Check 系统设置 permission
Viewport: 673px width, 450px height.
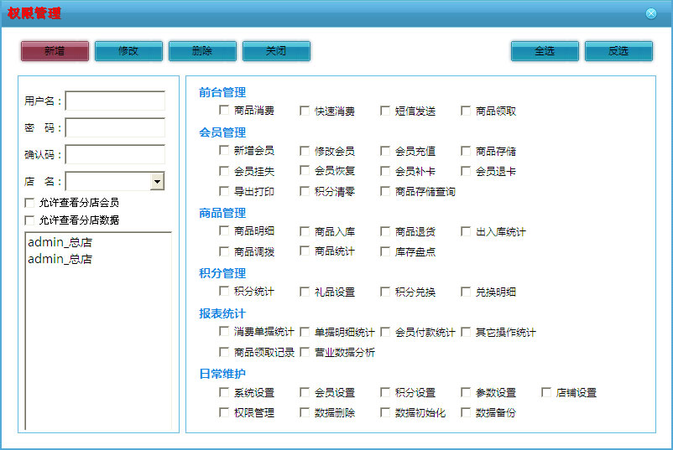[223, 392]
